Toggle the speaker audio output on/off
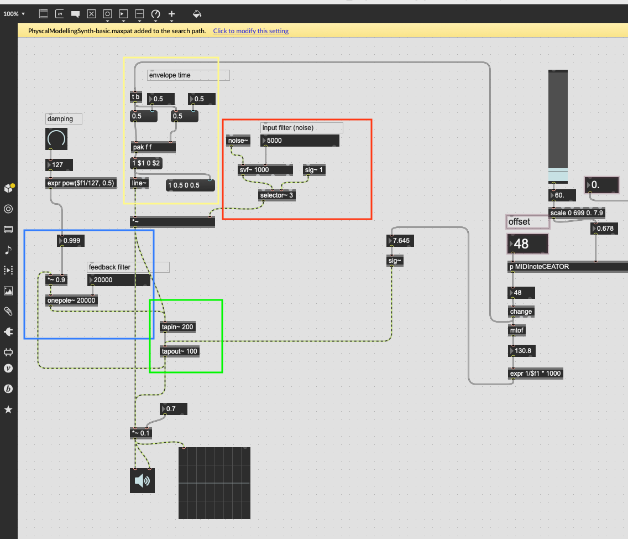Screen dimensions: 628x539 pyautogui.click(x=142, y=480)
